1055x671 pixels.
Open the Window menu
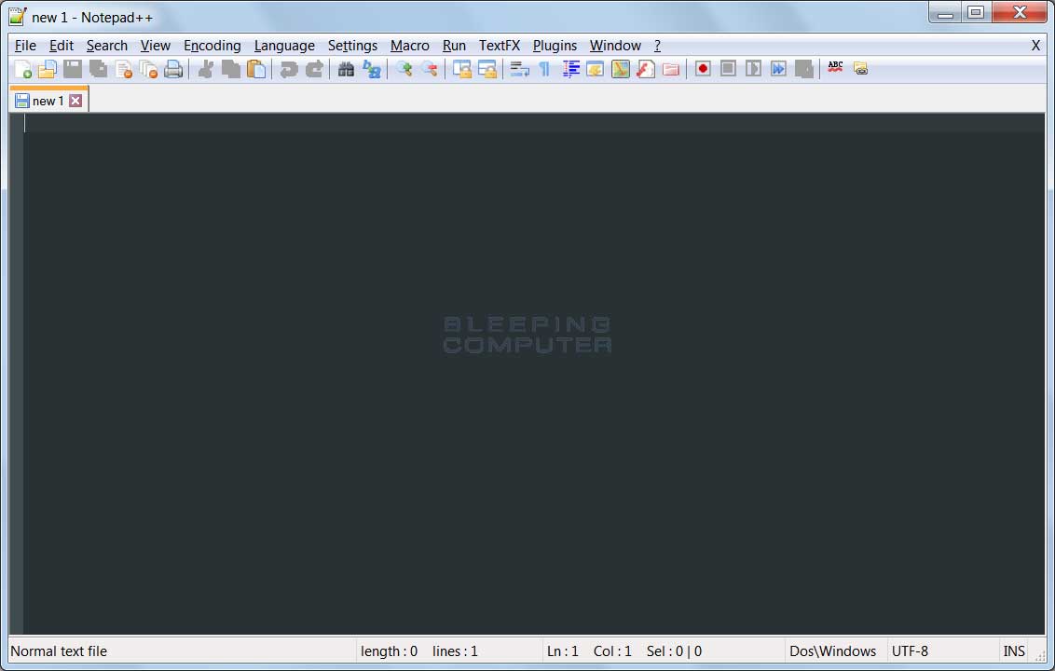click(x=616, y=46)
